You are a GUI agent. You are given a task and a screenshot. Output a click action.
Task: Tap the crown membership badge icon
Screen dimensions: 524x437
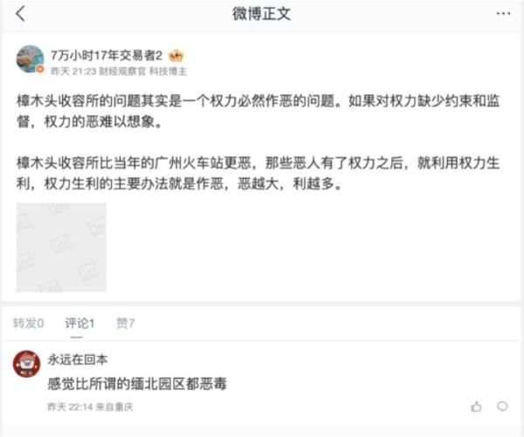point(176,56)
